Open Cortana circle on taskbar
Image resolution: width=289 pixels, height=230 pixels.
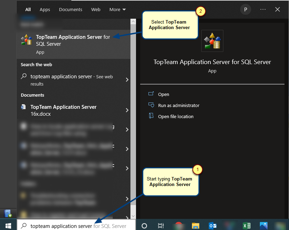pos(144,225)
